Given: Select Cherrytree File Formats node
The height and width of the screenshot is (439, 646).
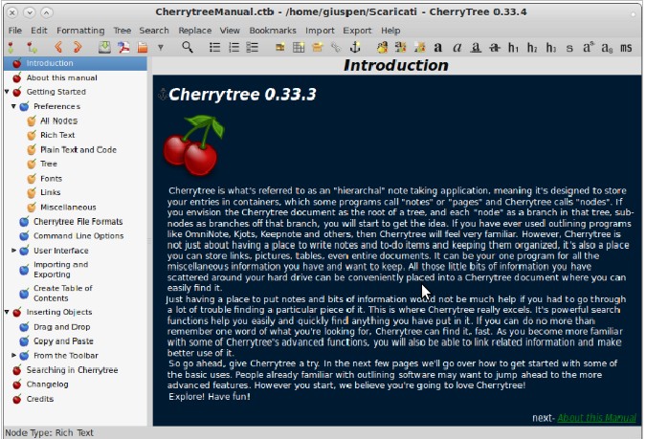Looking at the screenshot, I should pos(78,222).
